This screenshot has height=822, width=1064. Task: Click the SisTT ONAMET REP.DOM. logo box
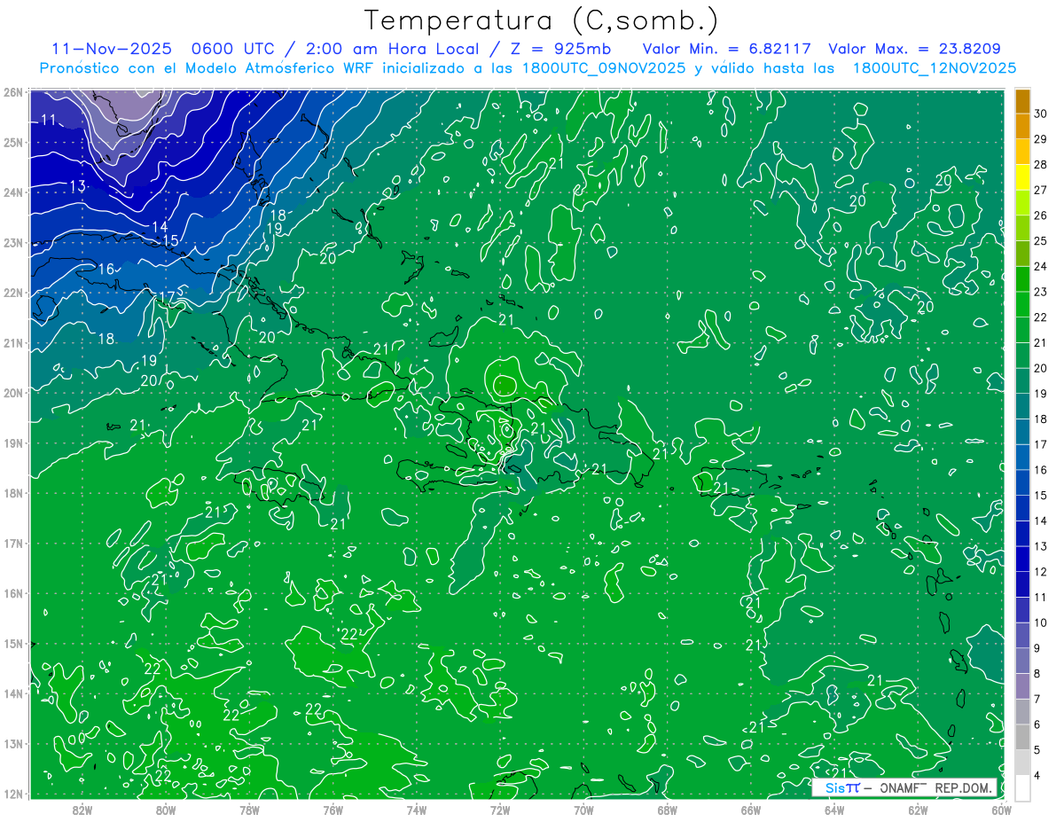pyautogui.click(x=904, y=787)
